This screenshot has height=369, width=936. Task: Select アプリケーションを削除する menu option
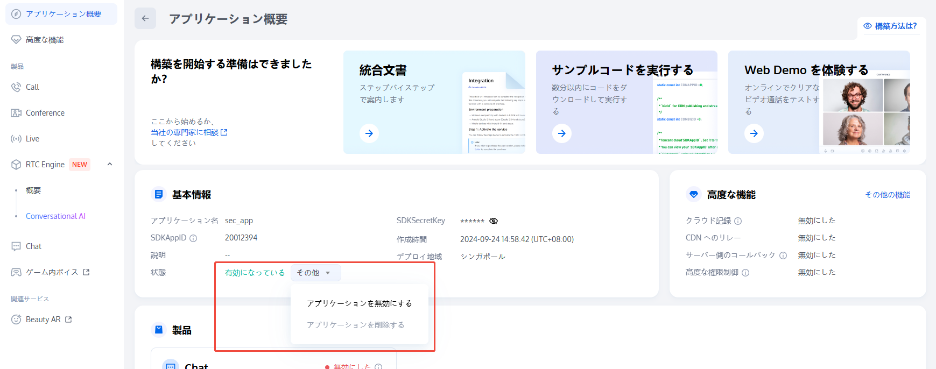pyautogui.click(x=355, y=325)
